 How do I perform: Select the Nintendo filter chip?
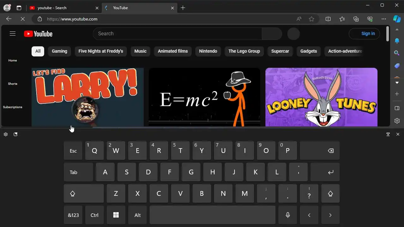point(208,51)
